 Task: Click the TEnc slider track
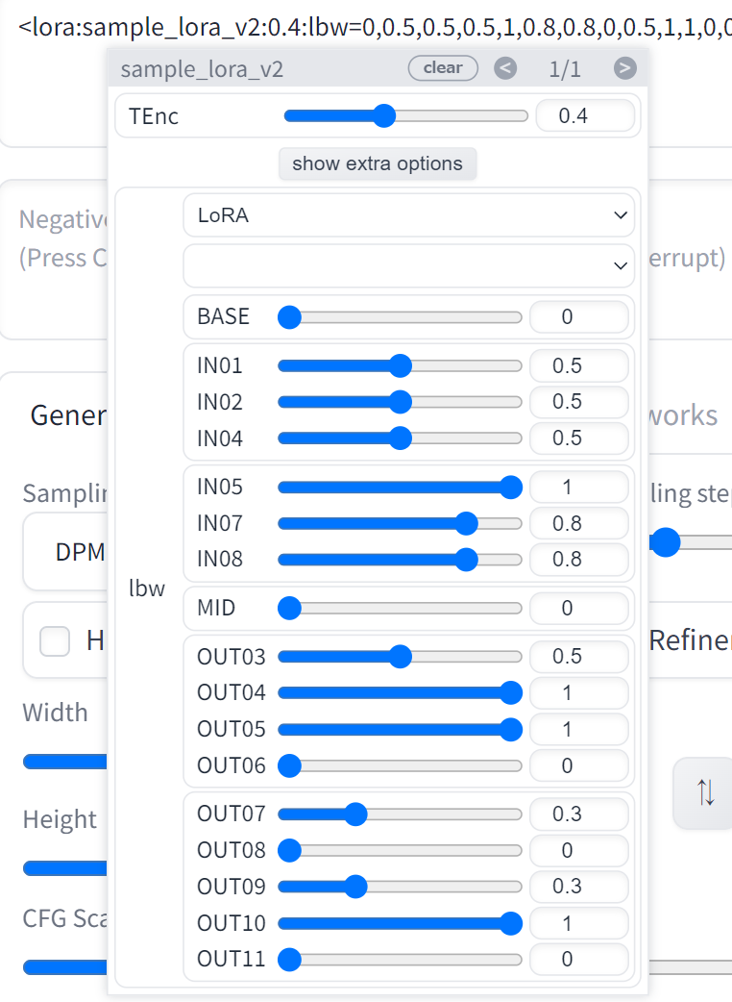click(461, 116)
